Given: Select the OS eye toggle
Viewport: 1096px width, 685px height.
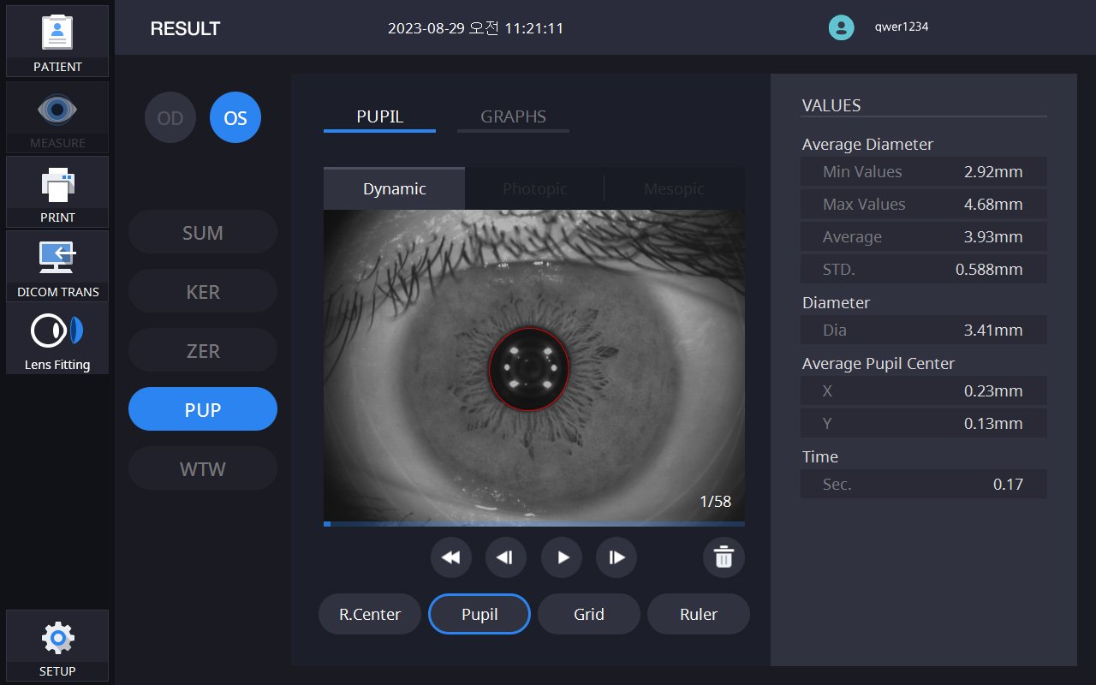Looking at the screenshot, I should [235, 118].
